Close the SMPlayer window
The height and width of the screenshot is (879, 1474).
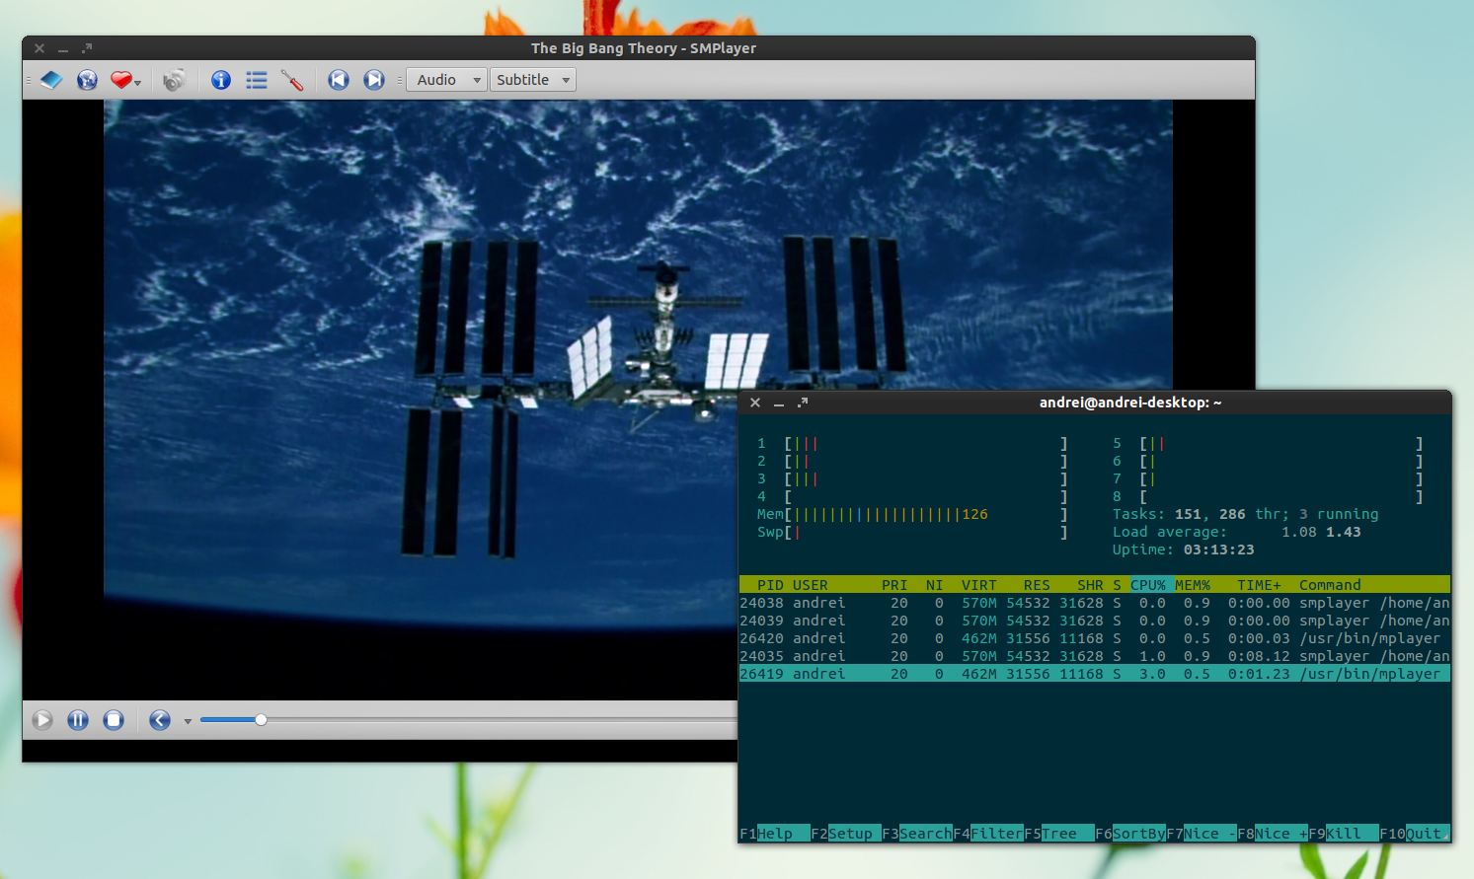(x=39, y=48)
